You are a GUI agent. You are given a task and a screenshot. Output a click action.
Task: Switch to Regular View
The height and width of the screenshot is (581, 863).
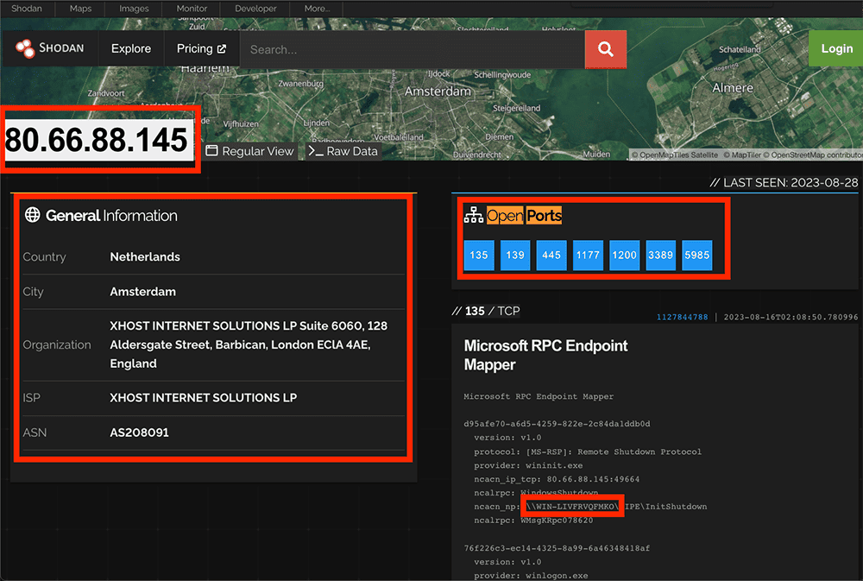[x=249, y=151]
